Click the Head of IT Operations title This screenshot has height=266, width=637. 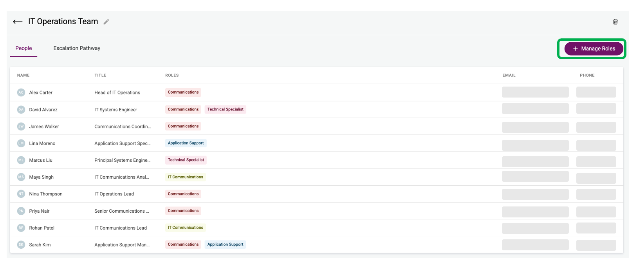(117, 92)
